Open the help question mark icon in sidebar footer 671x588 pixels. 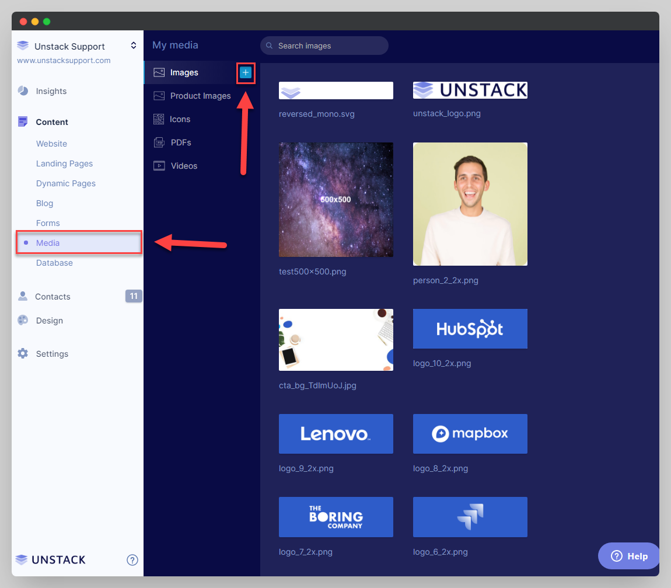pyautogui.click(x=132, y=560)
